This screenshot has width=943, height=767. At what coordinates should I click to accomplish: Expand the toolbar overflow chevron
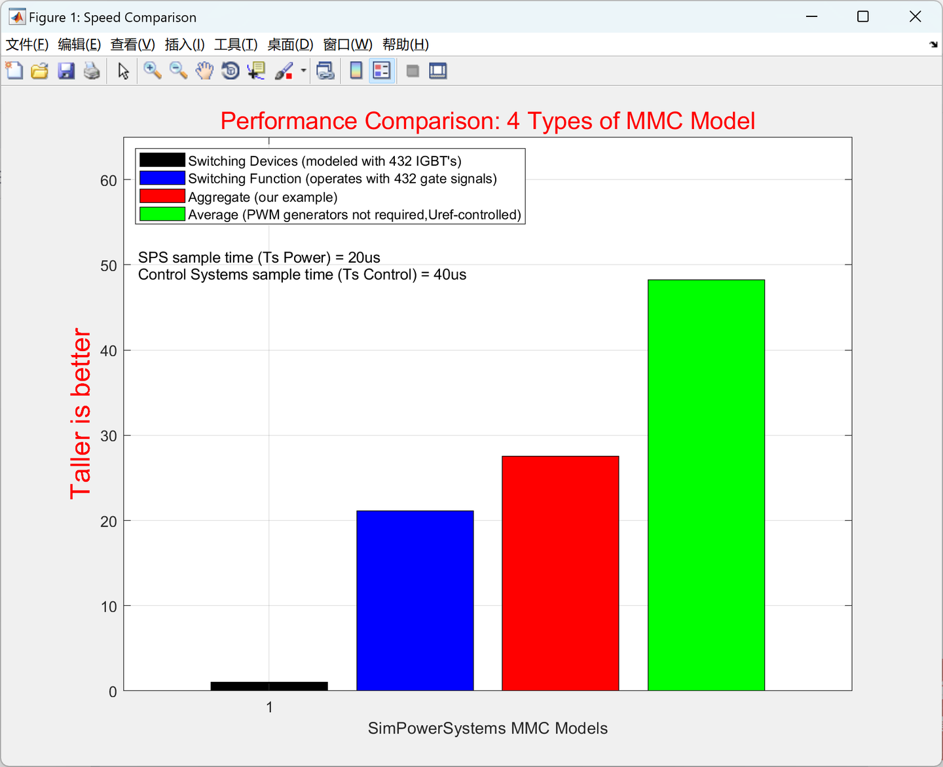pyautogui.click(x=933, y=45)
